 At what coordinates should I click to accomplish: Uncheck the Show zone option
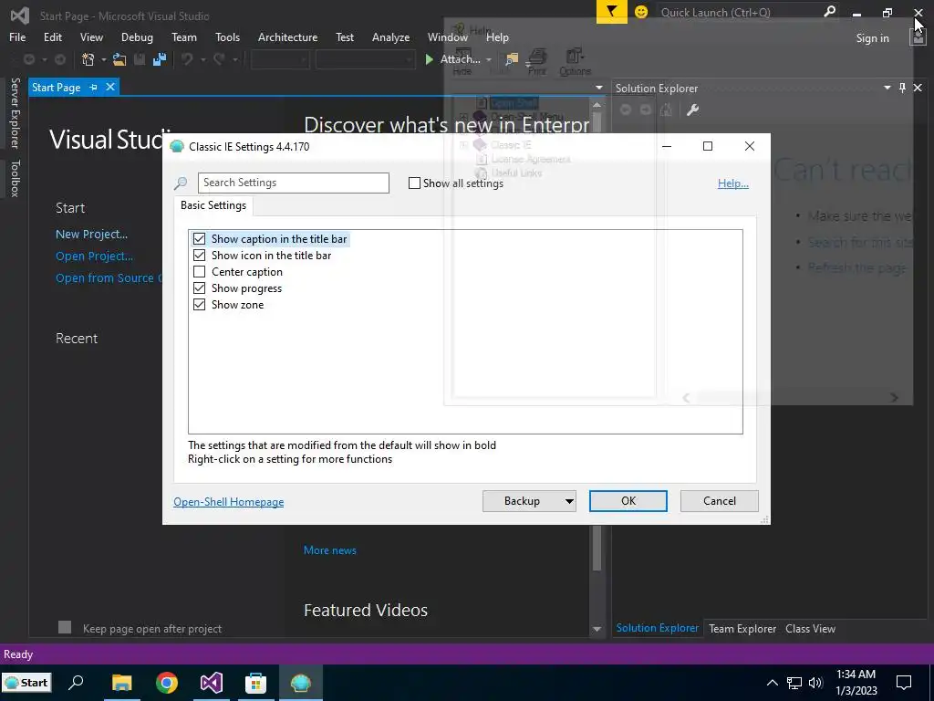click(200, 305)
